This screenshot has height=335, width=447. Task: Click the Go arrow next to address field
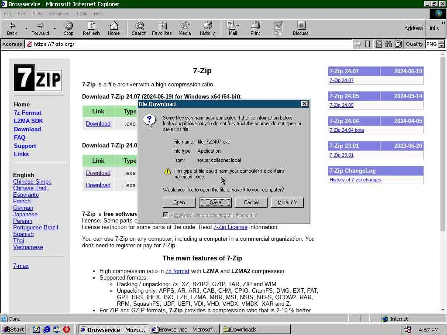[358, 44]
